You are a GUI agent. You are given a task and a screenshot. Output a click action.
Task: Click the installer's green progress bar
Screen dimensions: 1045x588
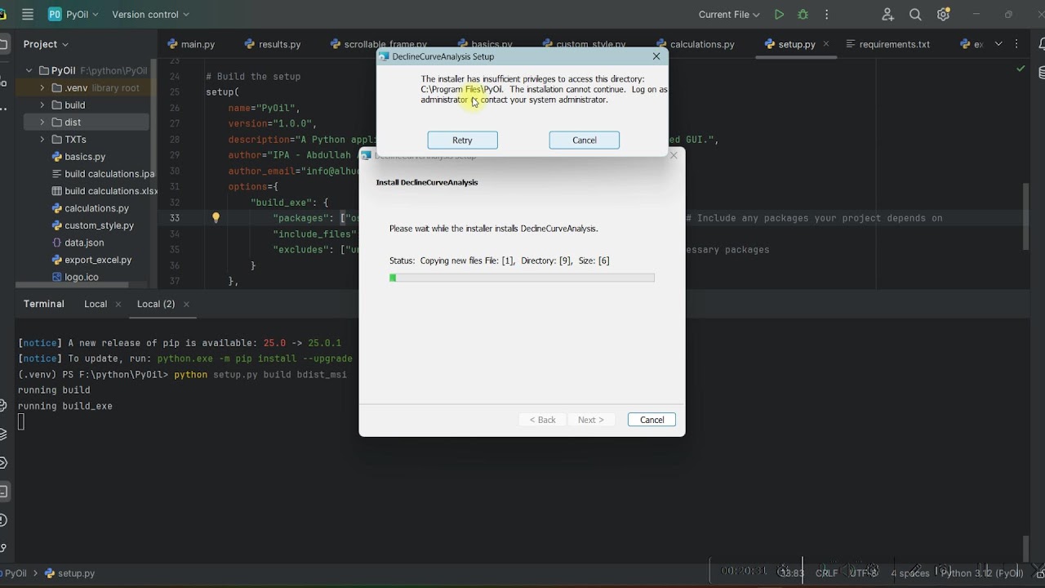click(522, 278)
